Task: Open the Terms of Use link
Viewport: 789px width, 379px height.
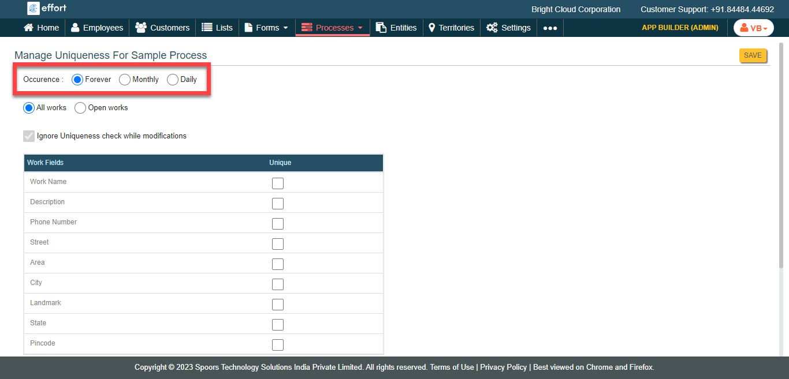Action: [x=452, y=367]
